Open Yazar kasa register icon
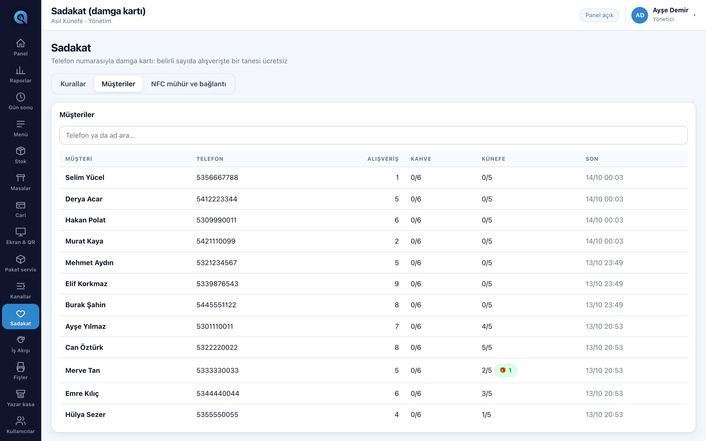 [20, 394]
